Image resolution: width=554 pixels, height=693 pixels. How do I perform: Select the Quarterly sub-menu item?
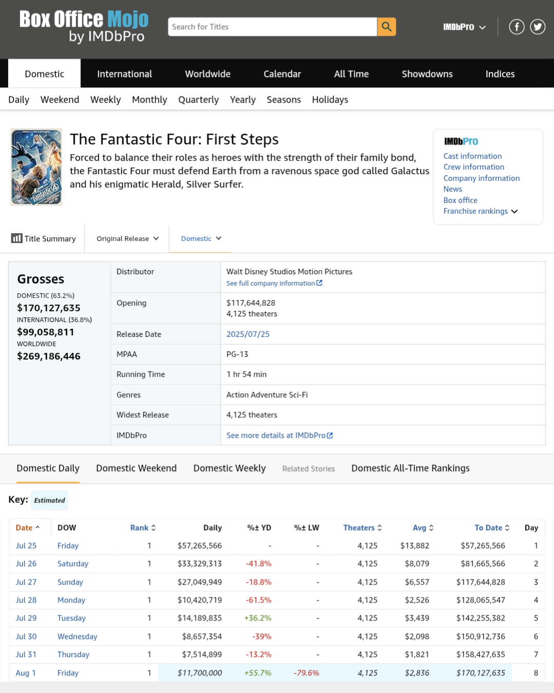(199, 100)
